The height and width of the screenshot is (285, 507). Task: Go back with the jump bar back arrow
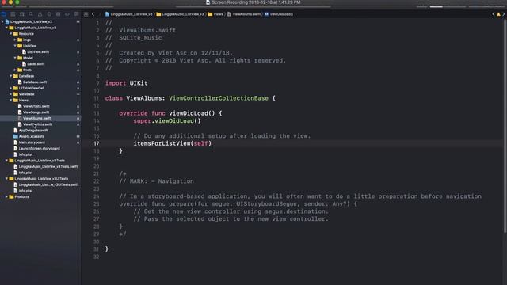point(93,14)
